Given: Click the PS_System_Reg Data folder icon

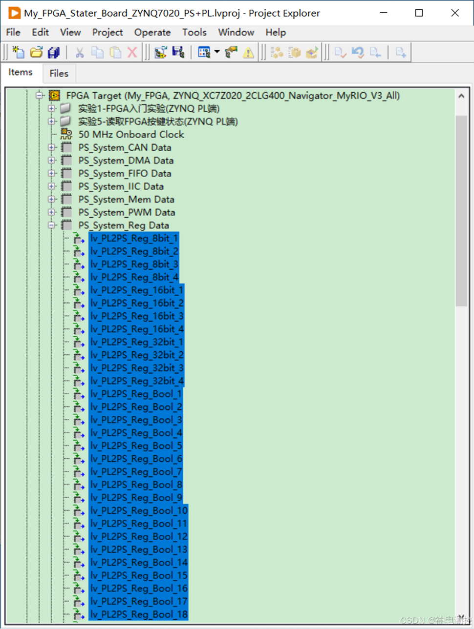Looking at the screenshot, I should 66,225.
